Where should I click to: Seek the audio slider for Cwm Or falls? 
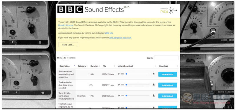(137, 96)
